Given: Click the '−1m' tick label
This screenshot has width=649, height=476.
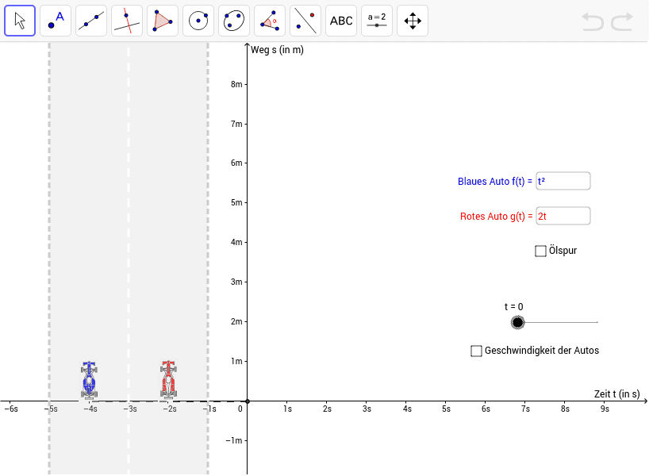Looking at the screenshot, I should click(234, 440).
